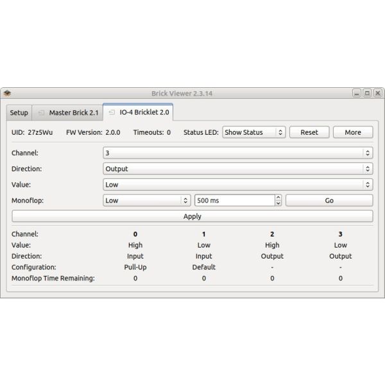This screenshot has width=385, height=385.
Task: Click the Input direction of channel 1
Action: point(204,256)
